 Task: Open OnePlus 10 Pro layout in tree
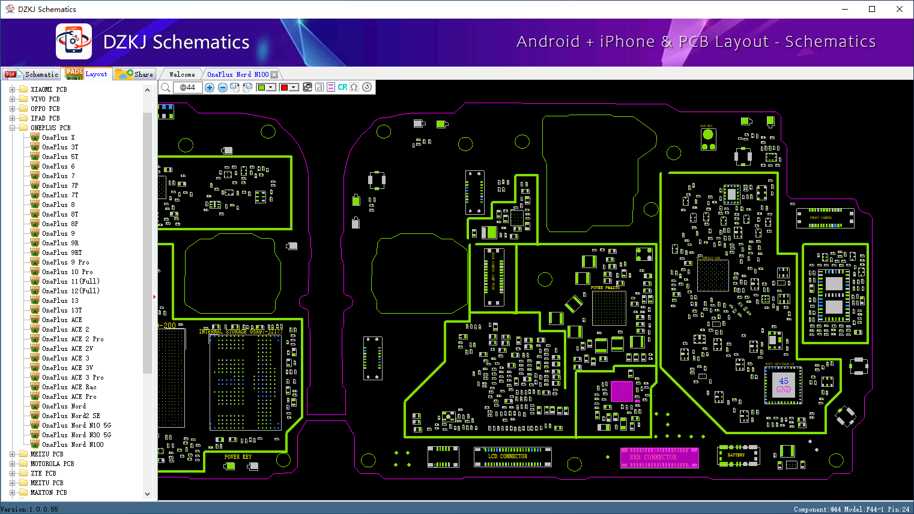click(x=67, y=272)
